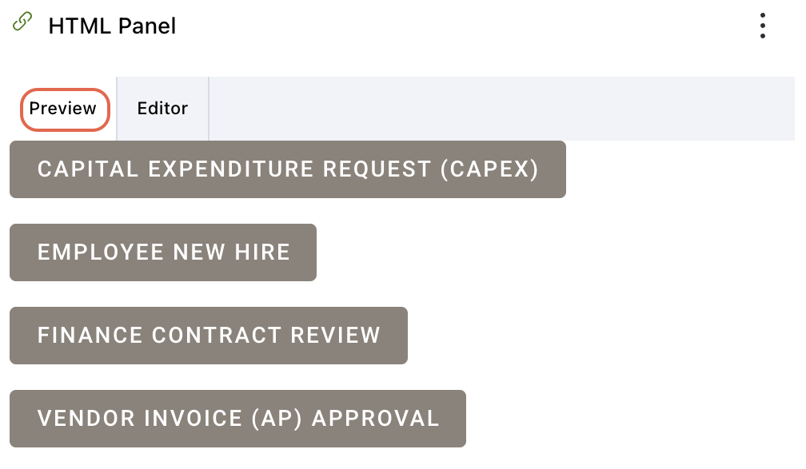
Task: Start vendor invoice approval workflow
Action: click(237, 419)
